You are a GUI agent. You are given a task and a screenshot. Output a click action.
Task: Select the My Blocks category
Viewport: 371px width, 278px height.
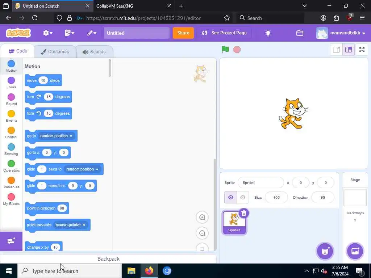[x=11, y=199]
